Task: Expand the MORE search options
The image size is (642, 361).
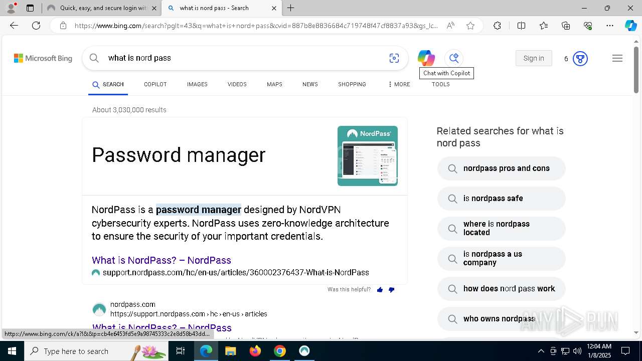Action: [x=399, y=84]
